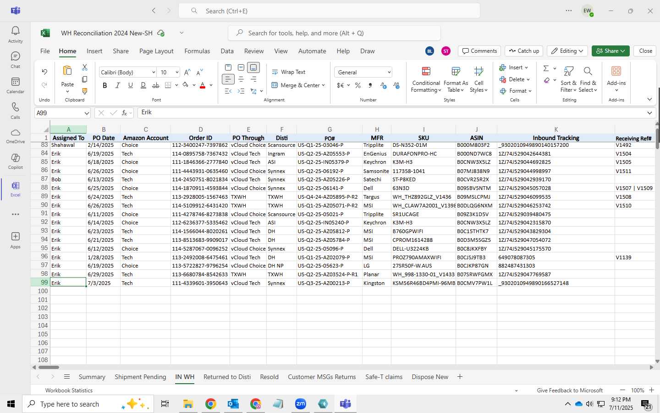
Task: Expand the formula bar chevron
Action: point(649,113)
